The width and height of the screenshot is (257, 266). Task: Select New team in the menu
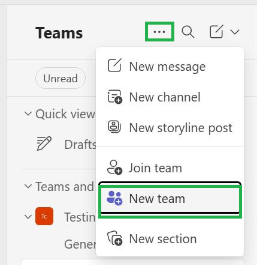(170, 199)
